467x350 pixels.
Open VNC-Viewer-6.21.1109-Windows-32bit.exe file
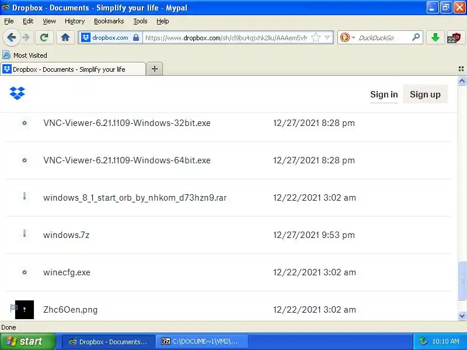pos(127,123)
